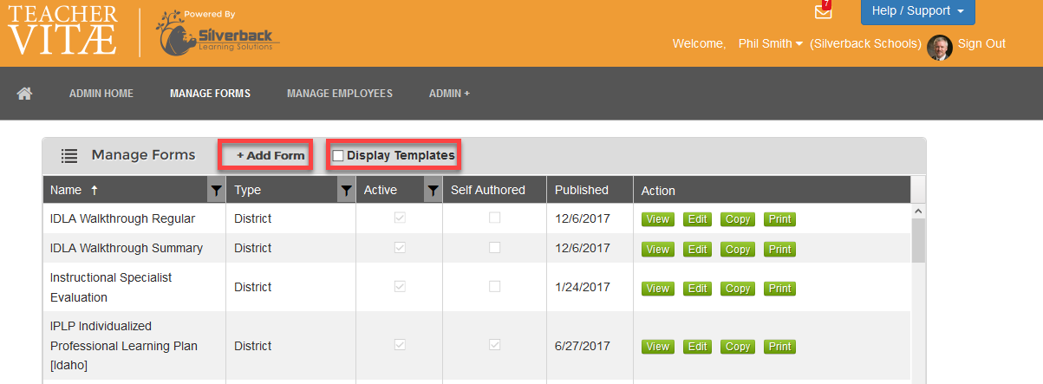Open the Active column filter icon
The image size is (1043, 384).
coord(433,191)
